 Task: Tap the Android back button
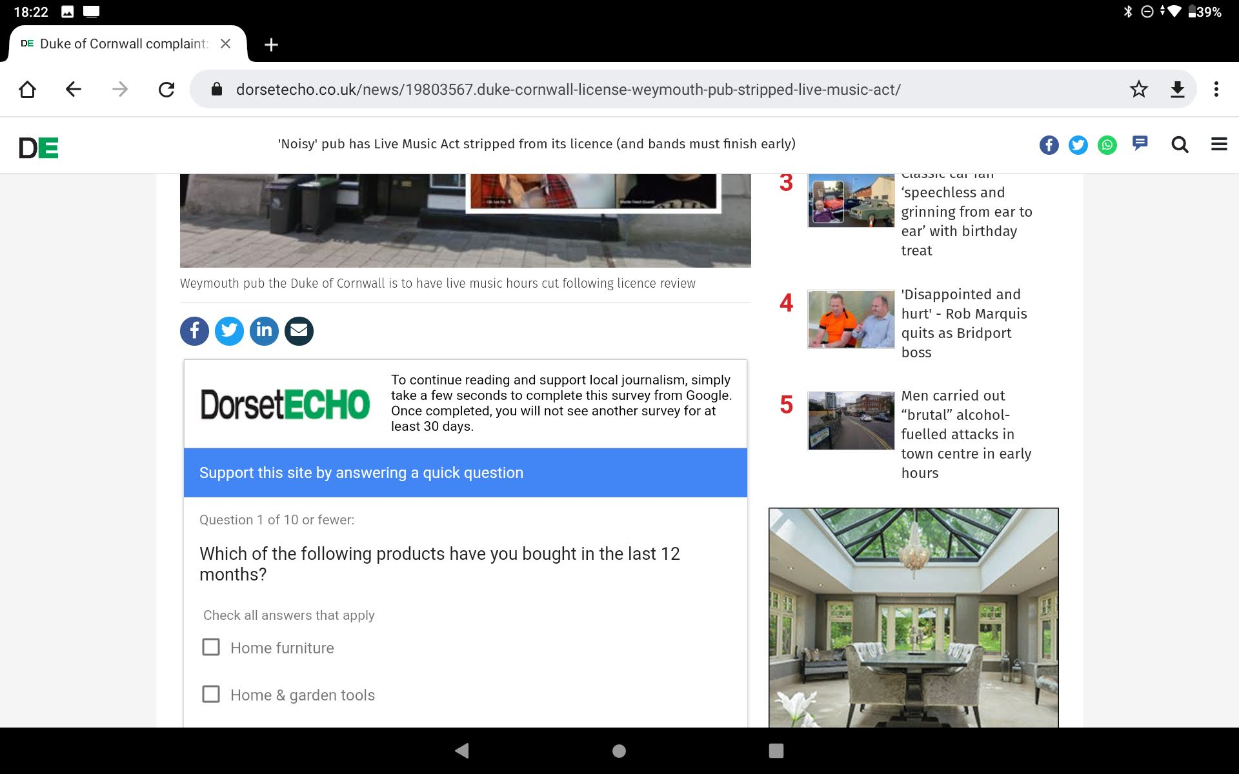coord(462,751)
